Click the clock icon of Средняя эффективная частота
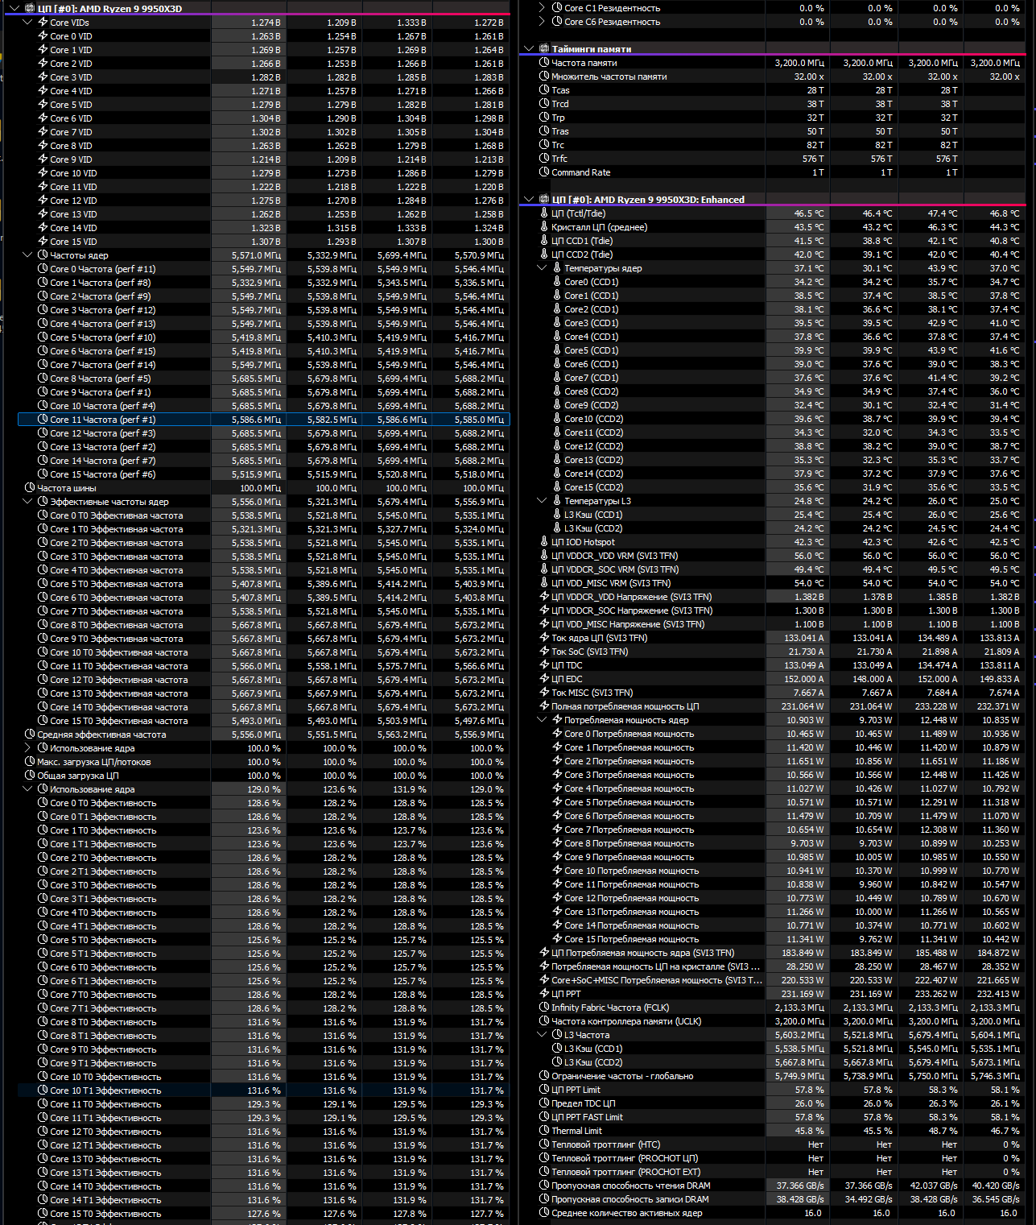1036x1225 pixels. 30,735
